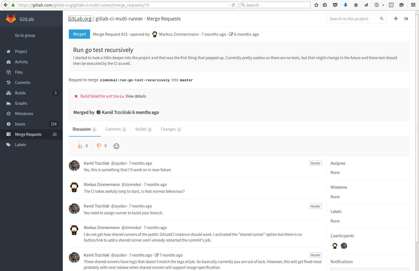Screen dimensions: 419x271
Task: Click the browser home icon
Action: click(356, 5)
